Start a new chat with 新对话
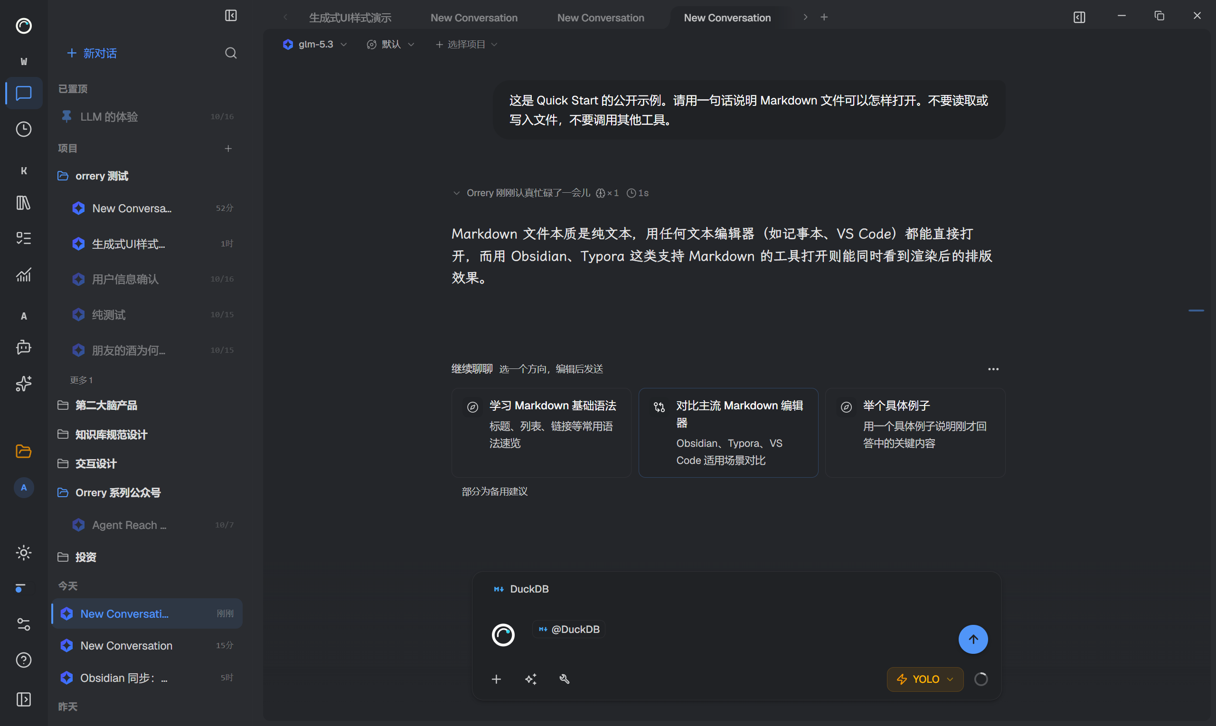 [92, 53]
